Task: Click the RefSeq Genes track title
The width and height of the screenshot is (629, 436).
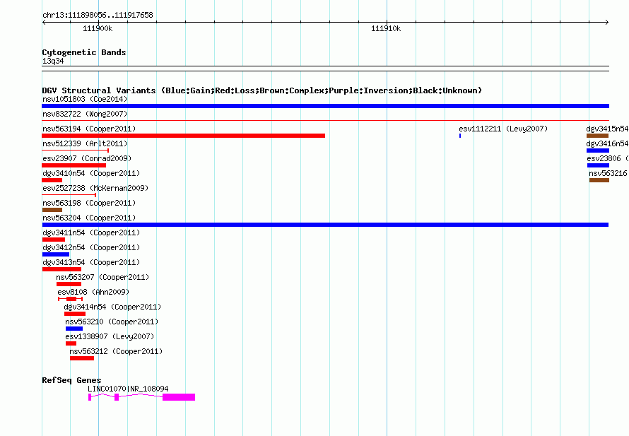Action: (71, 380)
